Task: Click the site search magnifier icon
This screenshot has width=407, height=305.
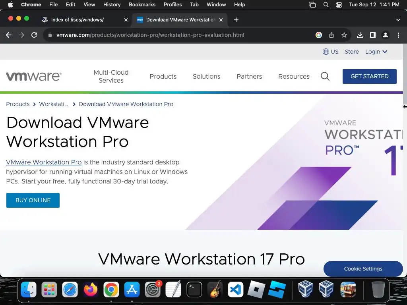Action: [325, 76]
